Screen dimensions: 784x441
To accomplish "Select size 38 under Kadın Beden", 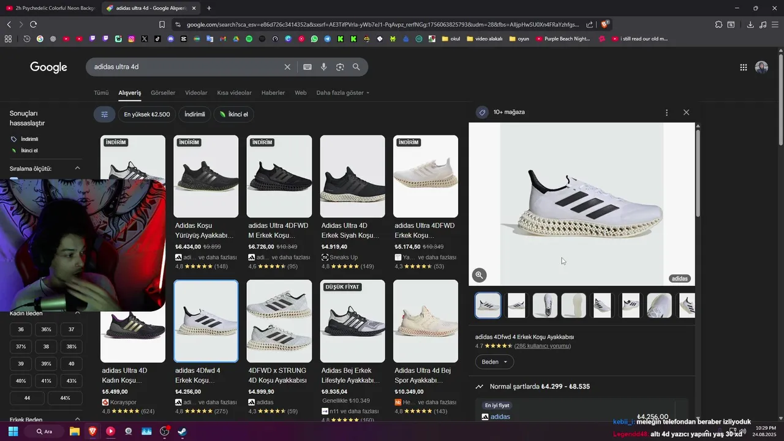I will click(x=46, y=347).
